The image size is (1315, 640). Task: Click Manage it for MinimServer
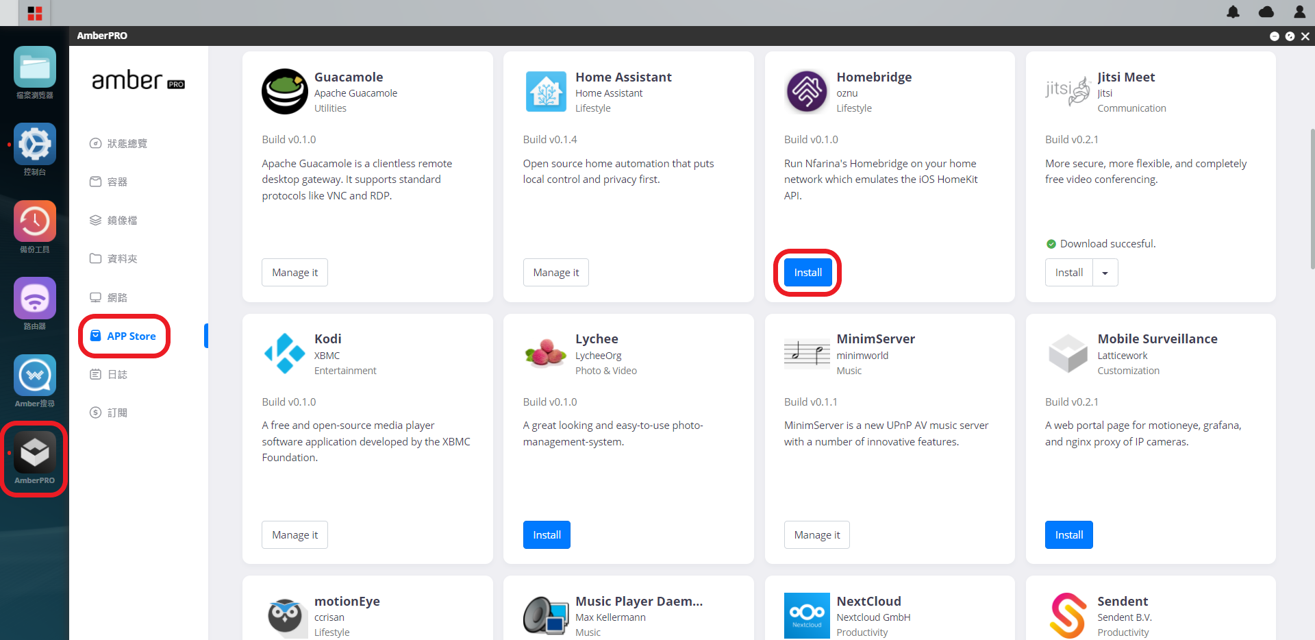(x=817, y=535)
